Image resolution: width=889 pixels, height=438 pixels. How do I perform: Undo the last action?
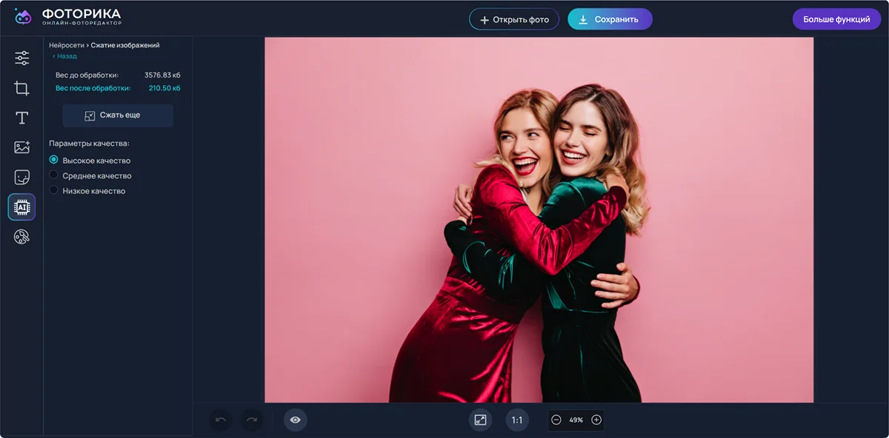click(x=221, y=420)
